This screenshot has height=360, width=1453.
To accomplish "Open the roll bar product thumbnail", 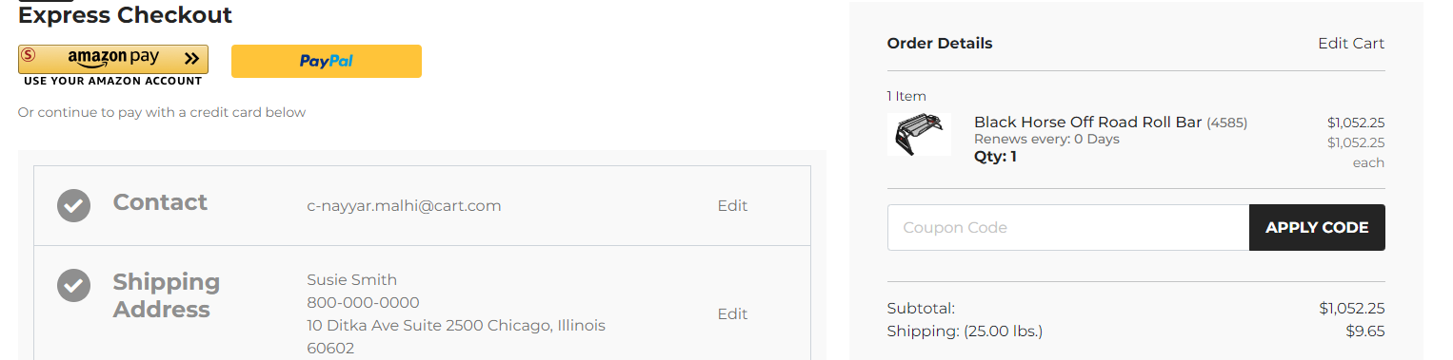I will point(919,134).
